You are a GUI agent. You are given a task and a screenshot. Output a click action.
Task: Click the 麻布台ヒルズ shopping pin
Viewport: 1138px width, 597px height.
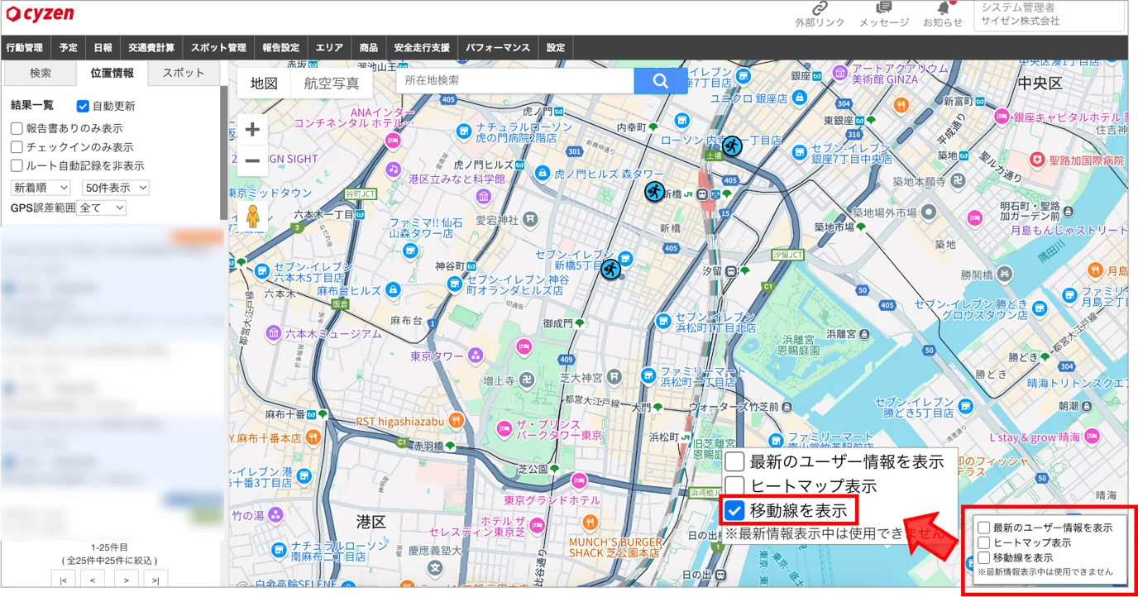pos(394,290)
